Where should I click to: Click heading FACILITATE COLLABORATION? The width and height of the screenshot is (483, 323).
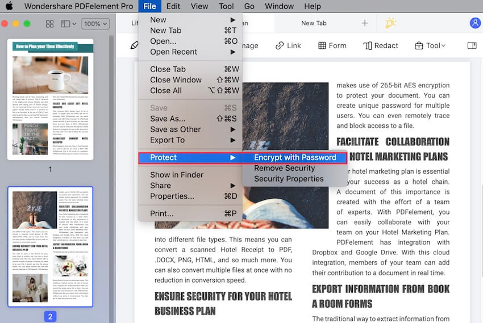(x=393, y=142)
